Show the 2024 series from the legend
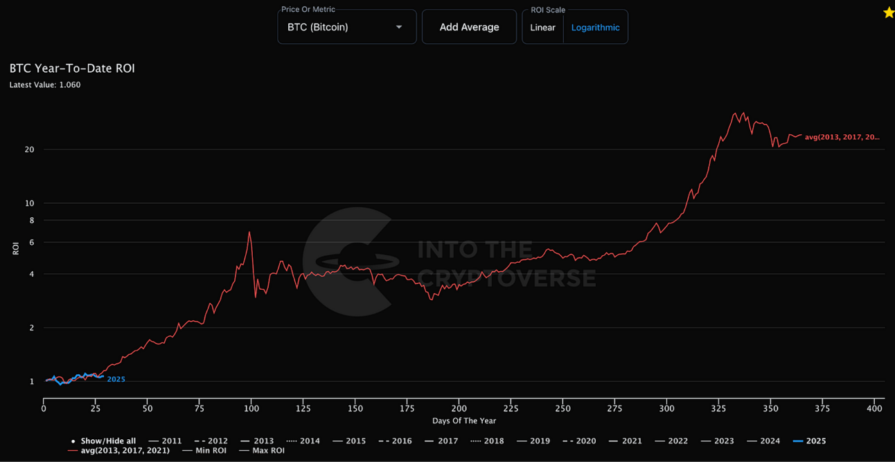This screenshot has width=895, height=462. [x=763, y=441]
